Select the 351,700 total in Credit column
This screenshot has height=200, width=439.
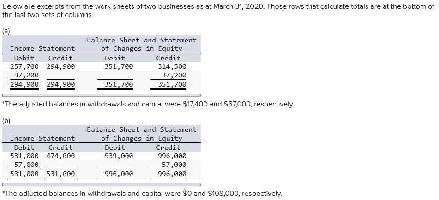pyautogui.click(x=172, y=84)
